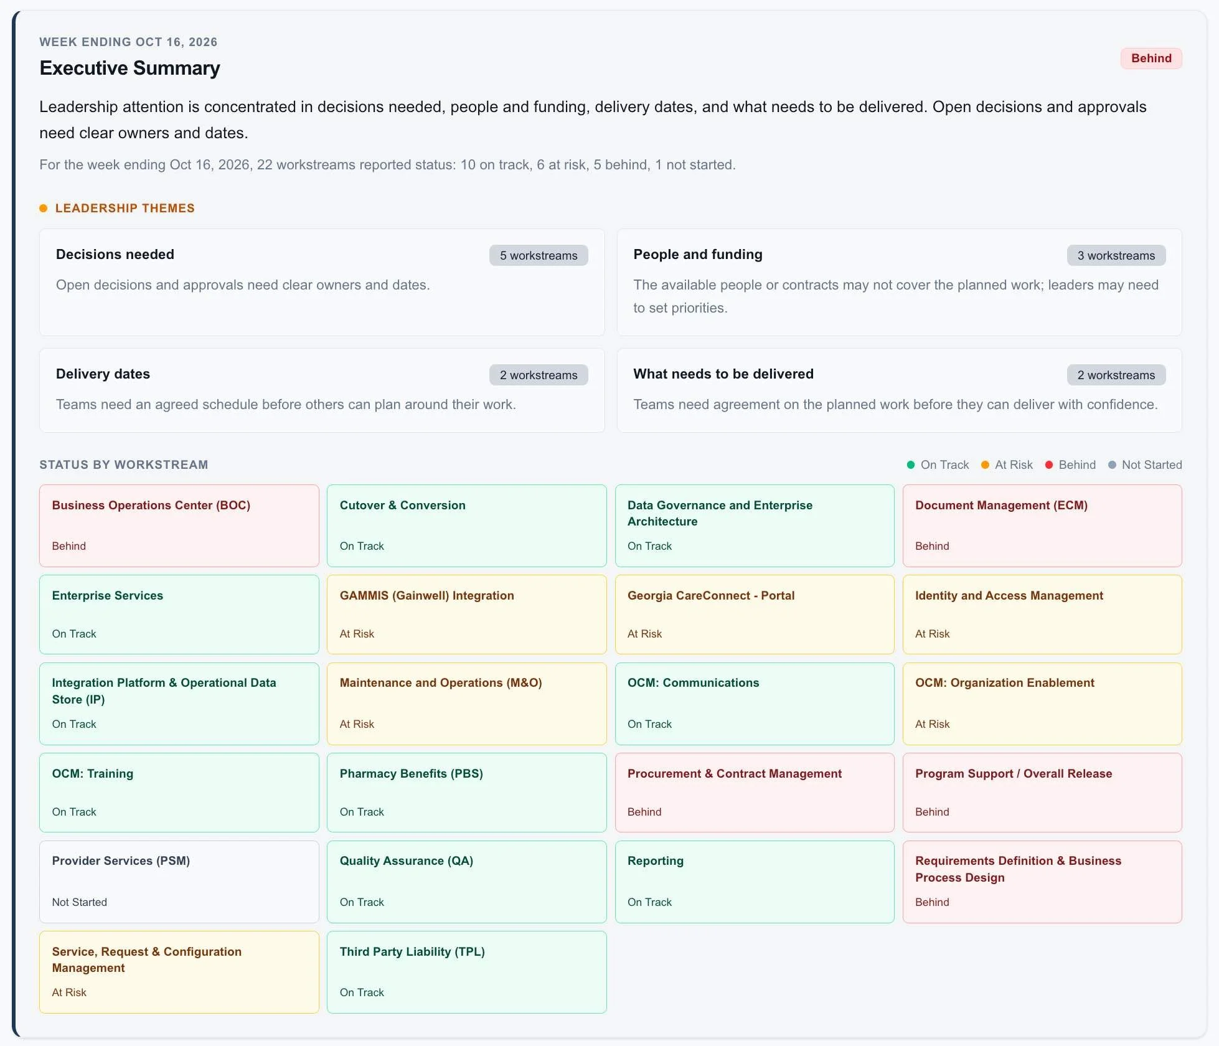Click the Delivery dates 2 workstreams badge
This screenshot has height=1046, width=1219.
(539, 375)
